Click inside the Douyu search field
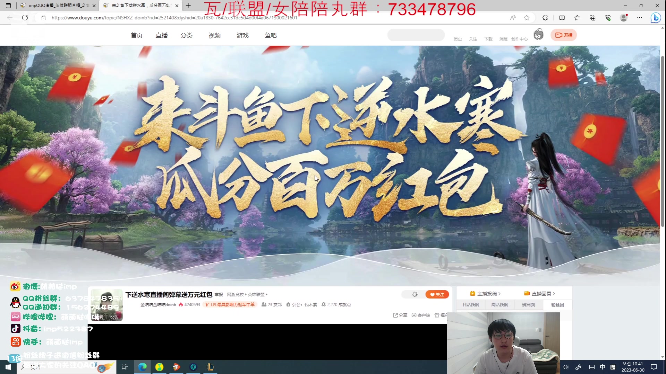666x374 pixels. coord(416,35)
